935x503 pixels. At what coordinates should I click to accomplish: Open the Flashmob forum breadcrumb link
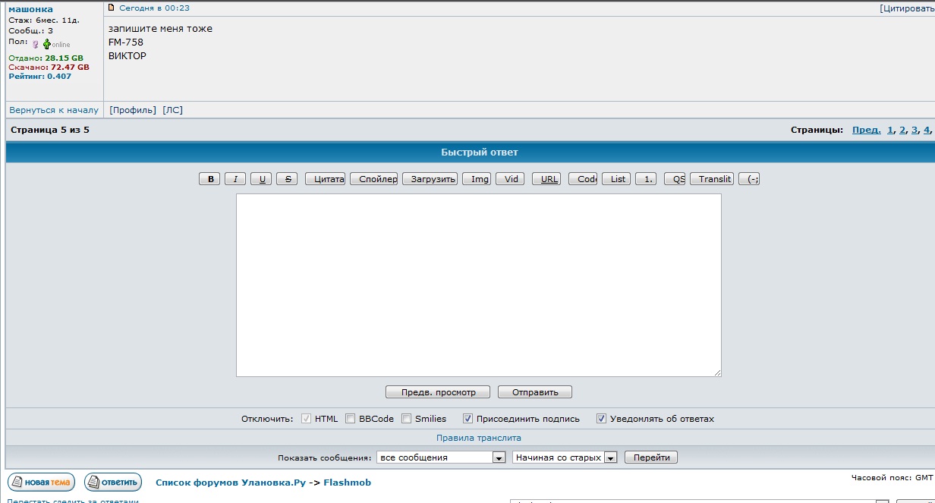347,483
